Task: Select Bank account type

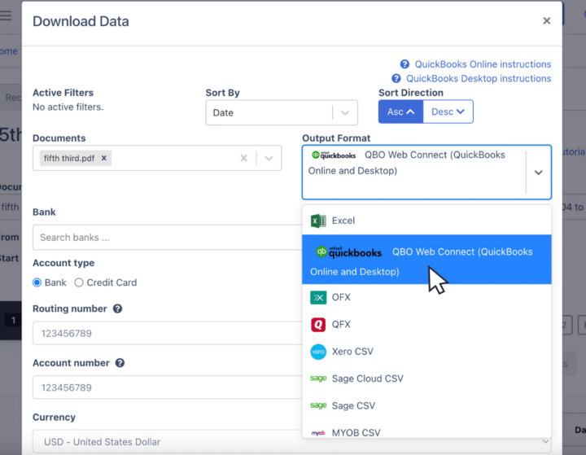Action: pyautogui.click(x=37, y=282)
